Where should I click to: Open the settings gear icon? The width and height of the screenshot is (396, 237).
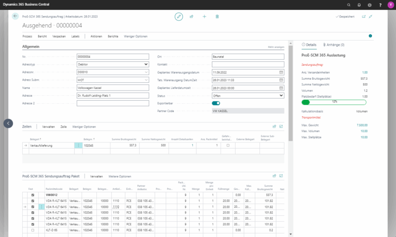tap(369, 4)
